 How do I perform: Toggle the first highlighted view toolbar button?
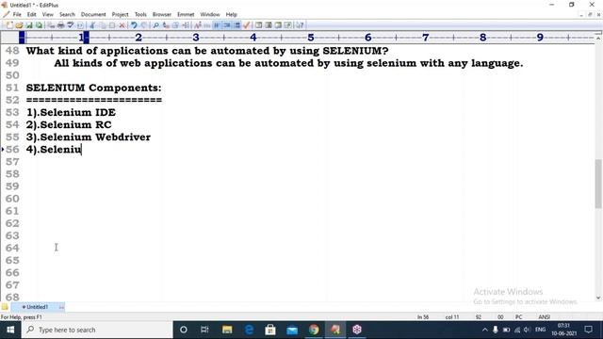click(x=217, y=25)
